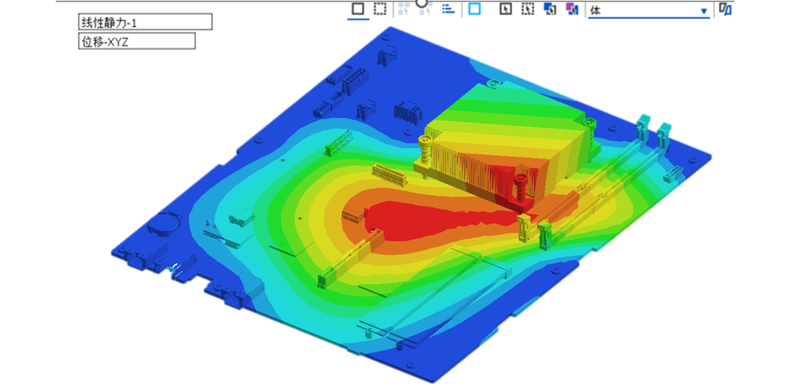Select the dashed box with cursor icon

coord(527,9)
